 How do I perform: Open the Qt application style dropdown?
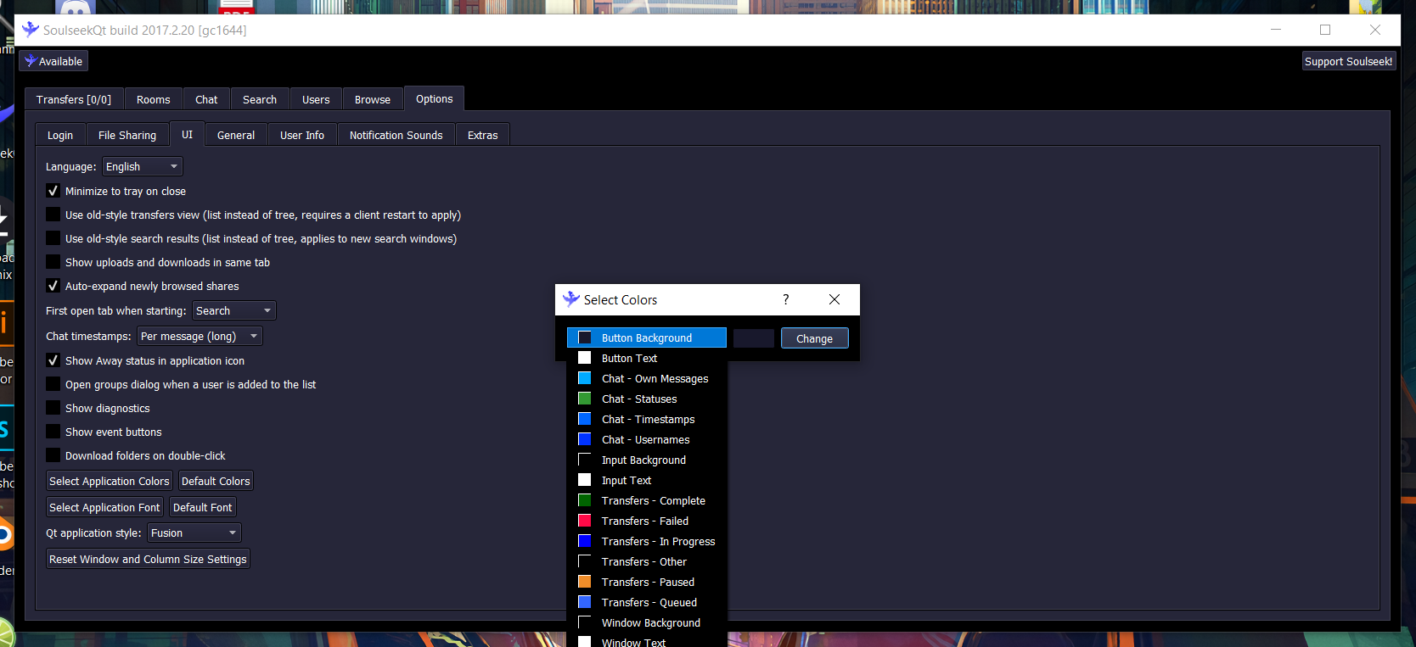coord(194,533)
